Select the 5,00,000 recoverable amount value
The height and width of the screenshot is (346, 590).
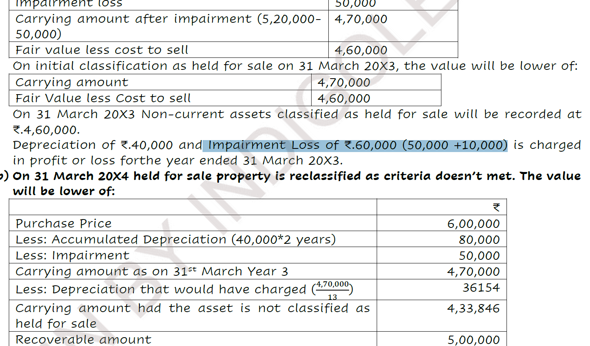coord(473,340)
